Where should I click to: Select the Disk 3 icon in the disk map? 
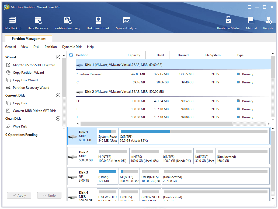pyautogui.click(x=73, y=177)
